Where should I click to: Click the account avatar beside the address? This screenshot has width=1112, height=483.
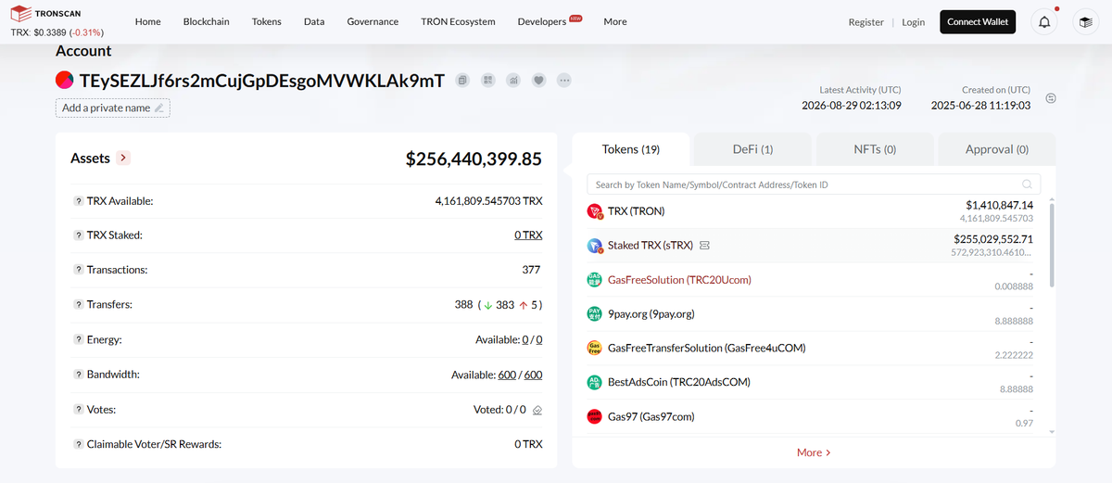(65, 81)
